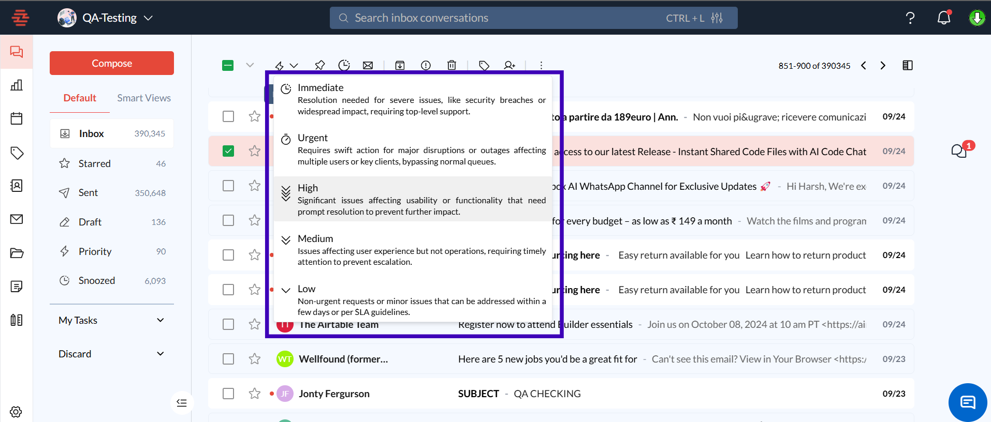
Task: Check the Jonty Fergurson conversation checkbox
Action: 228,394
